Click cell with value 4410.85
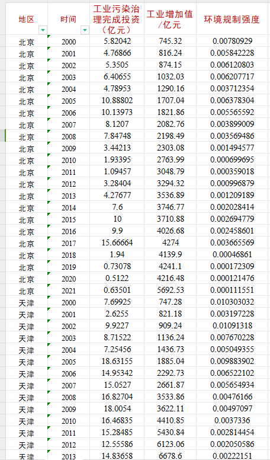Image resolution: width=270 pixels, height=460 pixels. click(170, 421)
